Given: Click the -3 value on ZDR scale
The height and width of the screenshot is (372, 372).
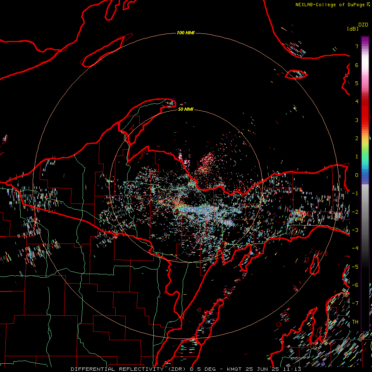Looking at the screenshot, I should 355,230.
